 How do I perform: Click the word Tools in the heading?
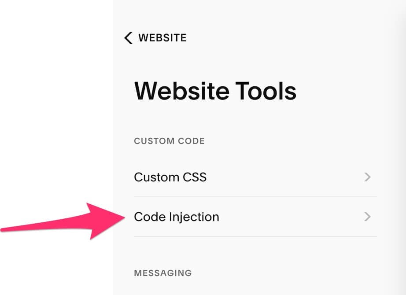click(266, 91)
